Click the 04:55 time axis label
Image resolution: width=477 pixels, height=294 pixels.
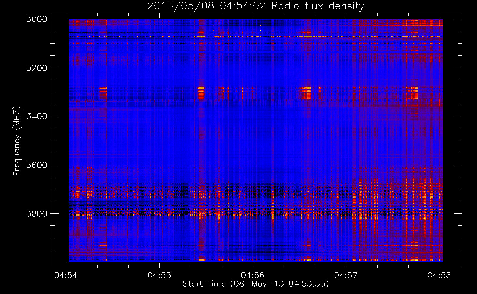[x=159, y=275]
